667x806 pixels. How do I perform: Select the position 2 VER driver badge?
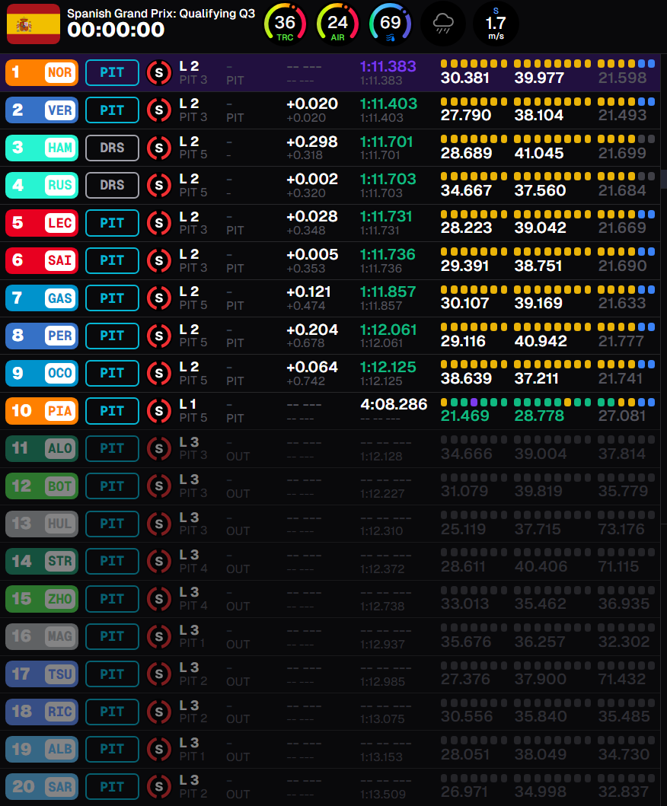pyautogui.click(x=42, y=110)
